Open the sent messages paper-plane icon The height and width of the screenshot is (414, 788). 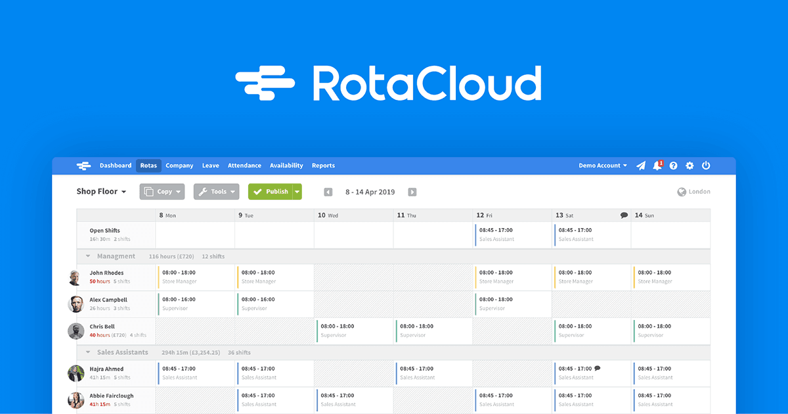coord(641,166)
